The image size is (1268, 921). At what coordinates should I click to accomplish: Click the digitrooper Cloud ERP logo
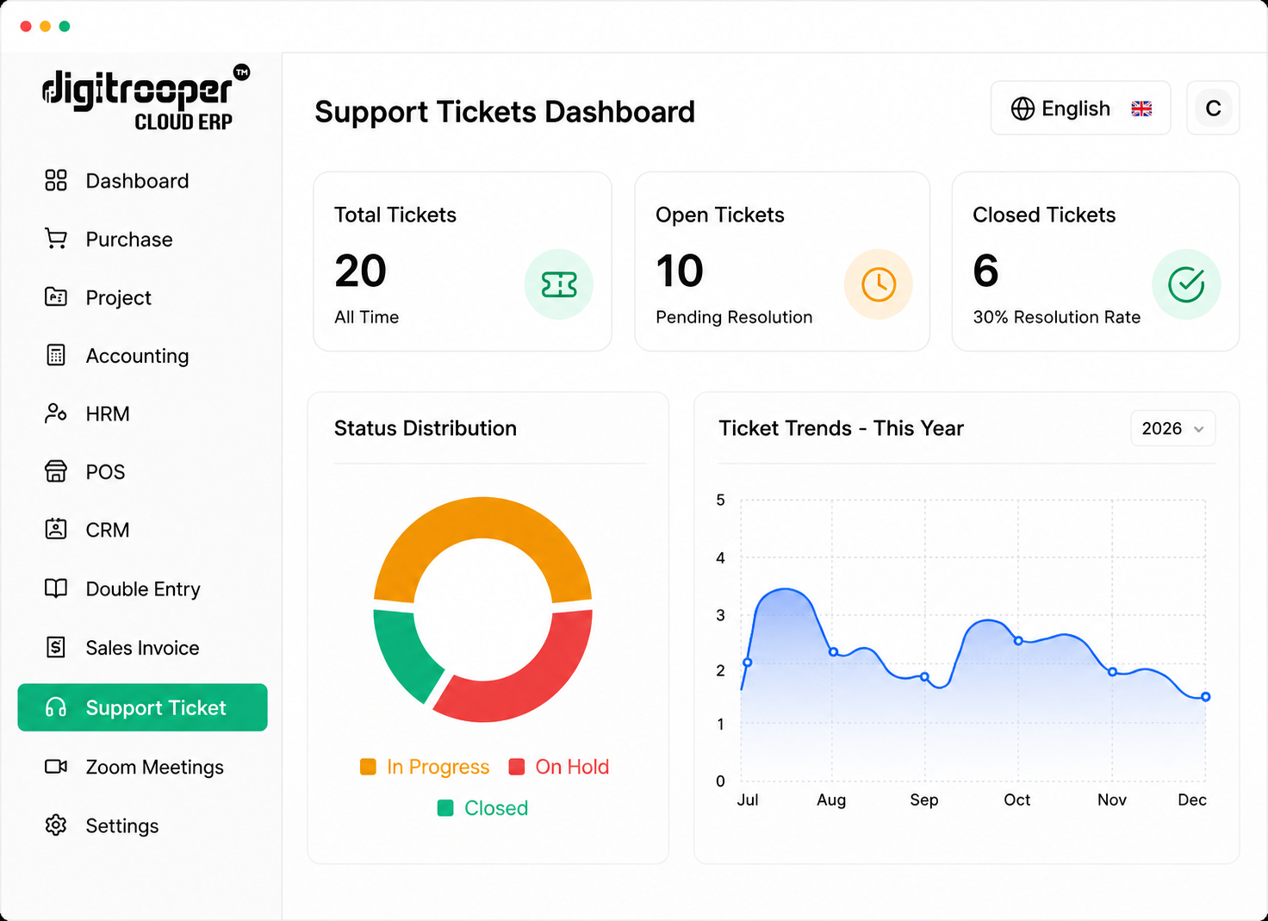pos(146,97)
